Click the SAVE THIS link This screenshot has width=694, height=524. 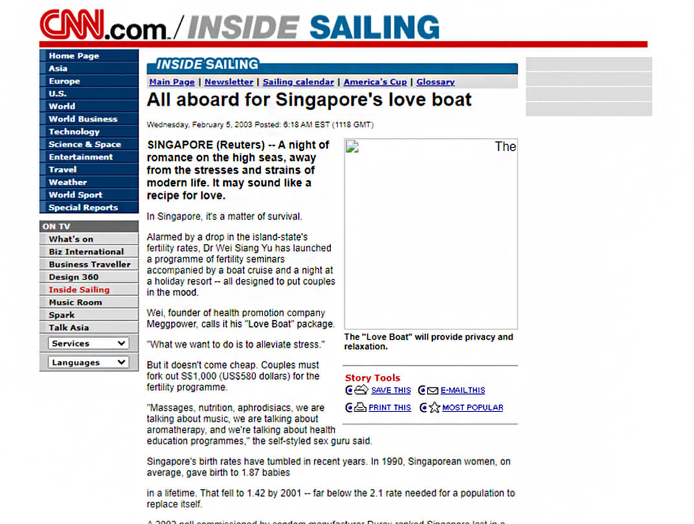[x=391, y=390]
